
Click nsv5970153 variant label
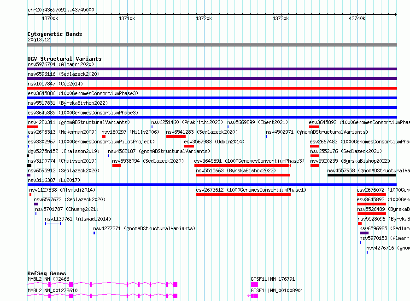[x=385, y=238]
